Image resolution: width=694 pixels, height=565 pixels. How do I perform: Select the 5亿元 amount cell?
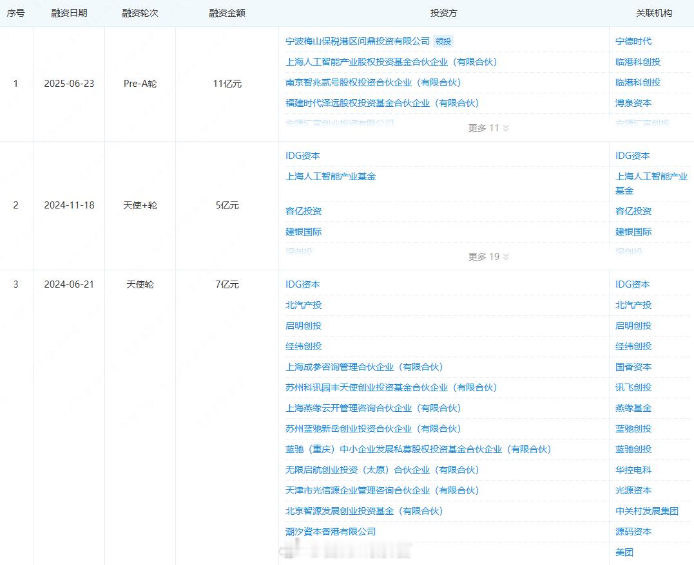click(227, 205)
